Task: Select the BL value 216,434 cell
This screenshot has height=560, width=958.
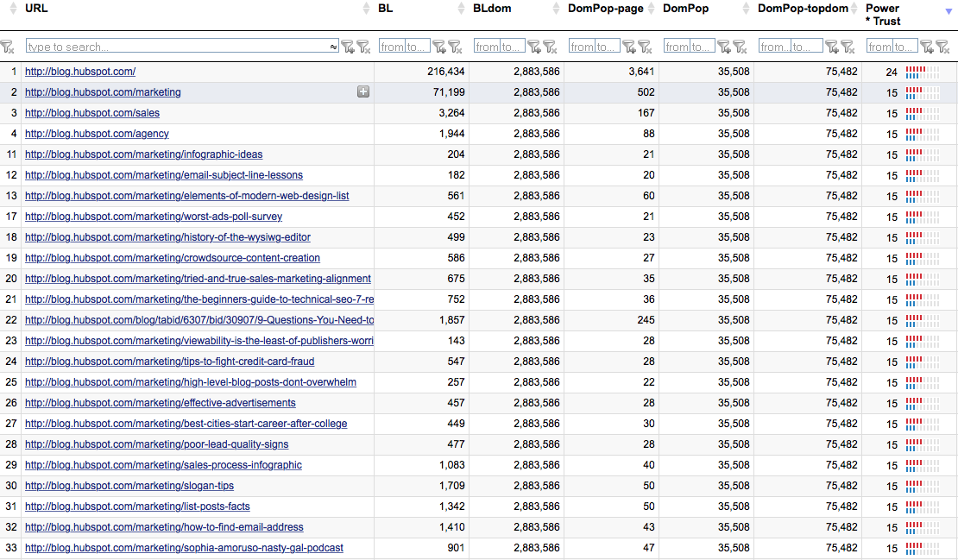Action: point(421,72)
